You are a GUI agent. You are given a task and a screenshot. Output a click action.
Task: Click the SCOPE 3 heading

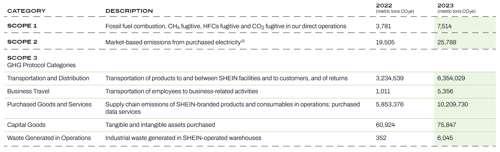(x=22, y=58)
